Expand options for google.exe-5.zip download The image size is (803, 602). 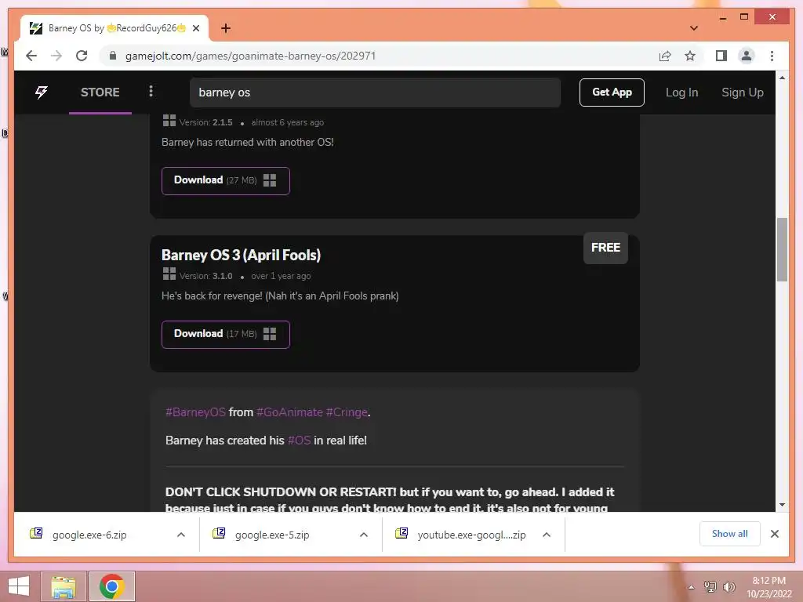click(x=364, y=535)
